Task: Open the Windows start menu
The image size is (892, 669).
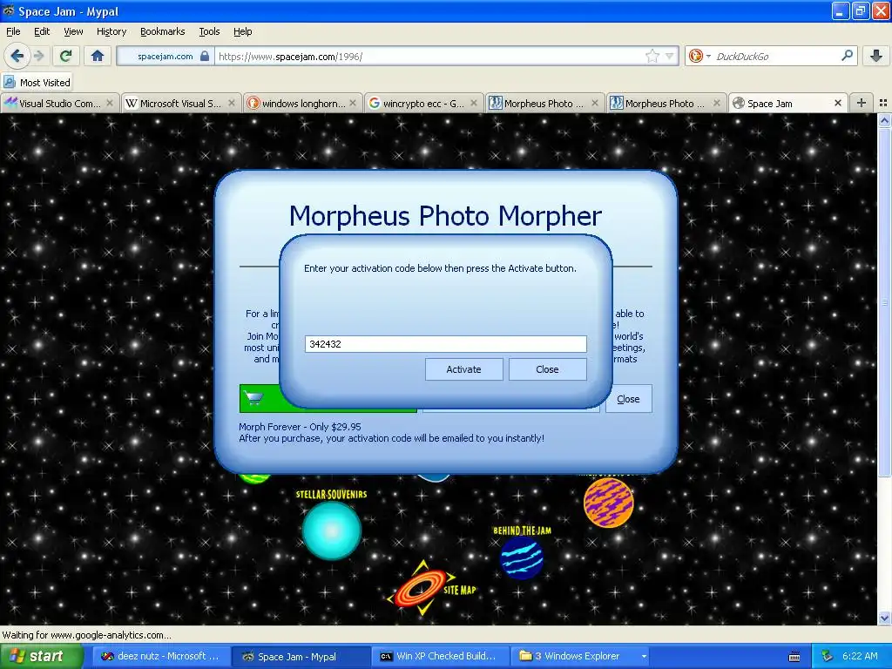Action: click(41, 656)
